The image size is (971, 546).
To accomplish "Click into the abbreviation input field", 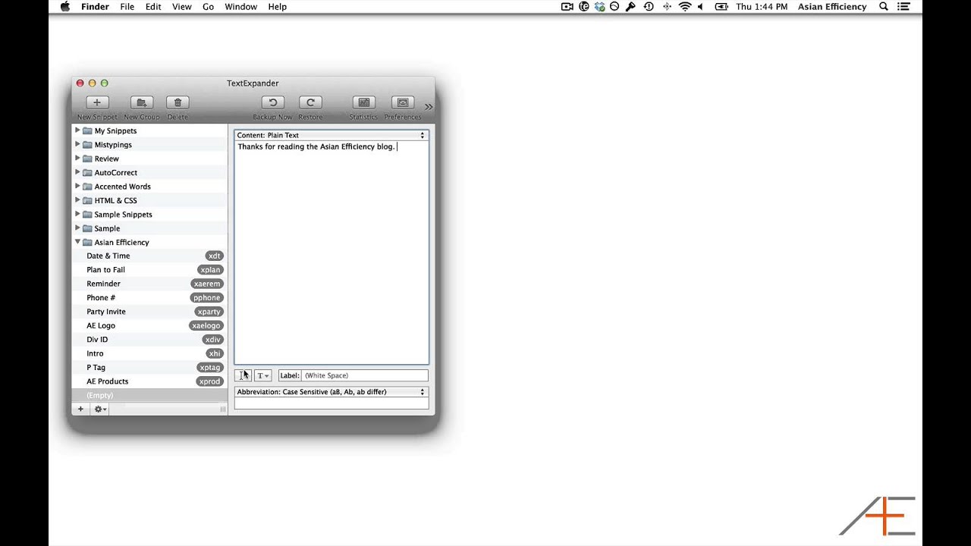I will coord(332,403).
